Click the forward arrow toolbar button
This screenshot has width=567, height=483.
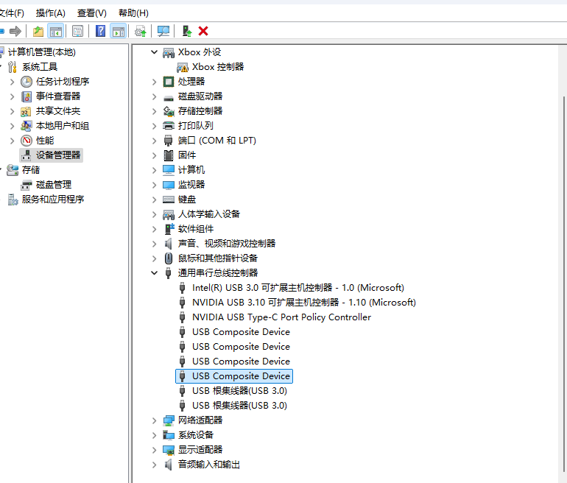15,32
